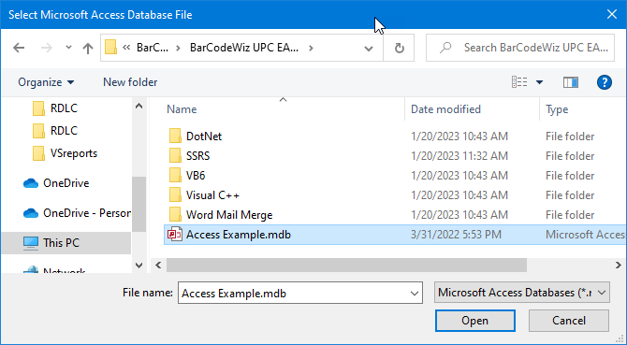This screenshot has height=345, width=627.
Task: Open file type filter dropdown
Action: 522,293
